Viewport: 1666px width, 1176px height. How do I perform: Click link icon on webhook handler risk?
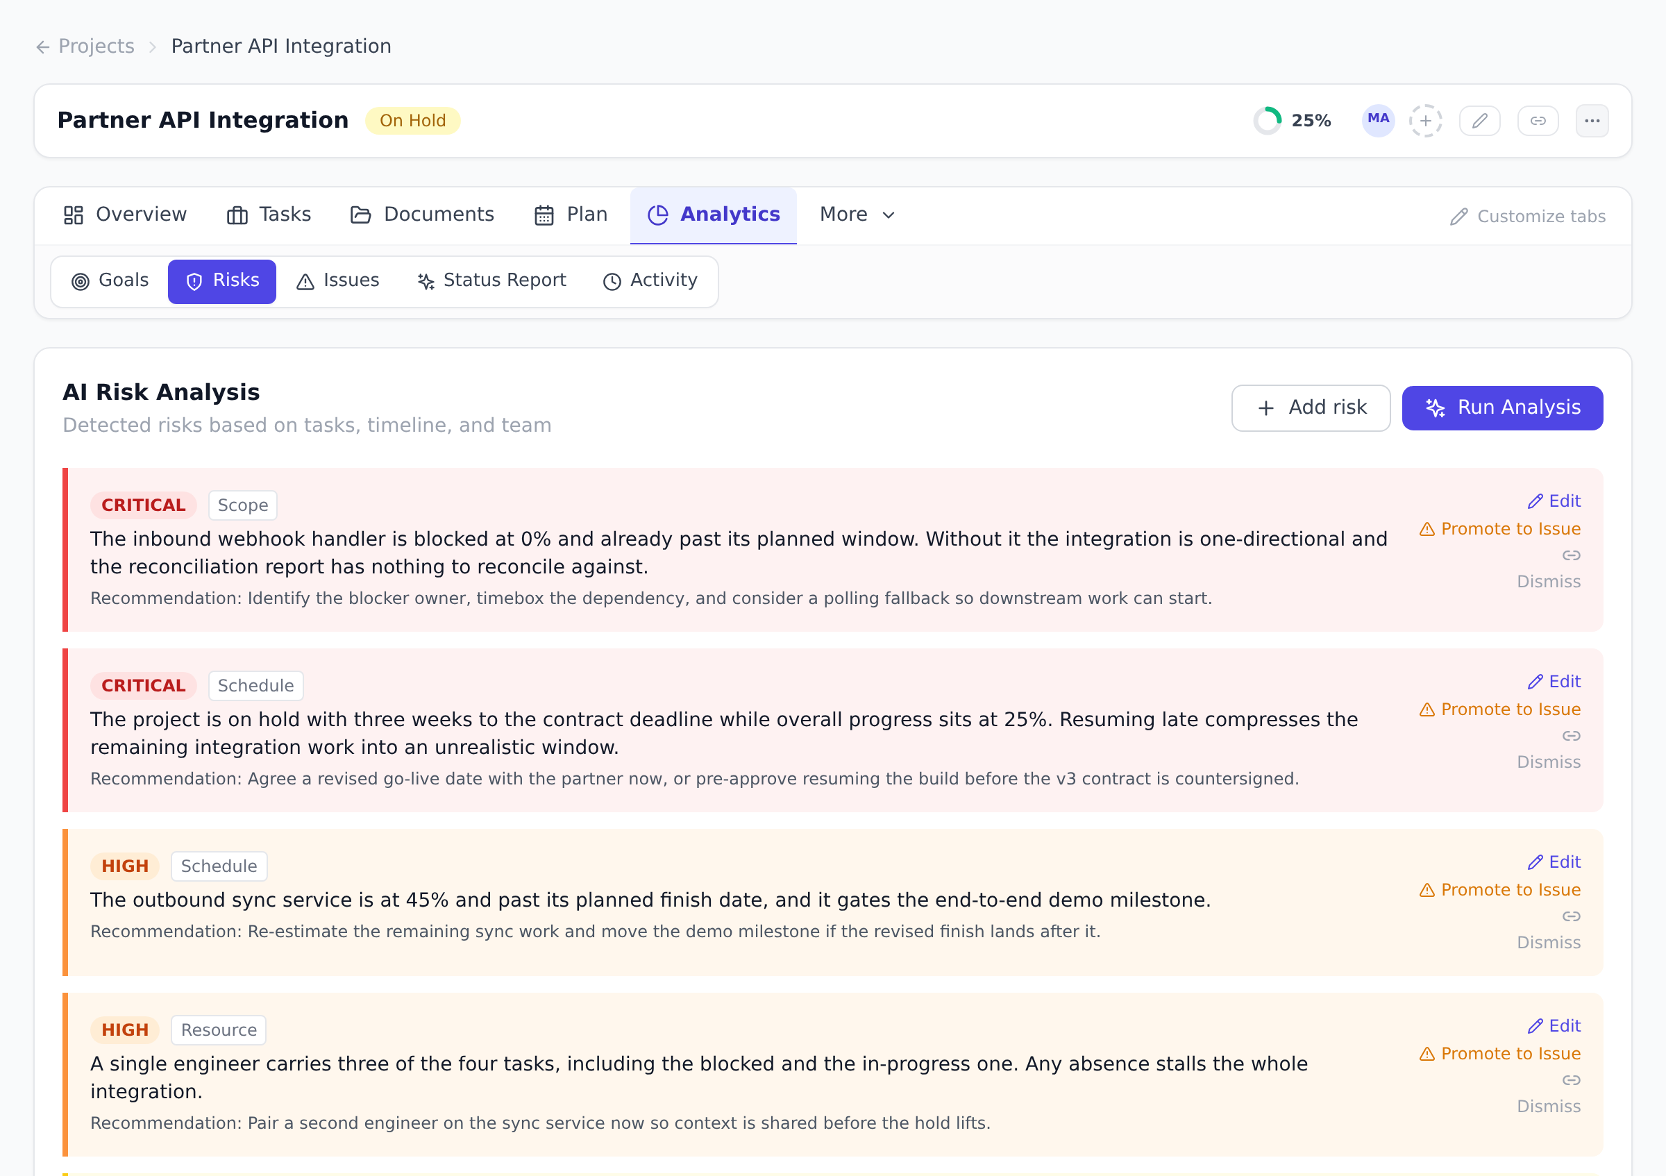coord(1571,555)
